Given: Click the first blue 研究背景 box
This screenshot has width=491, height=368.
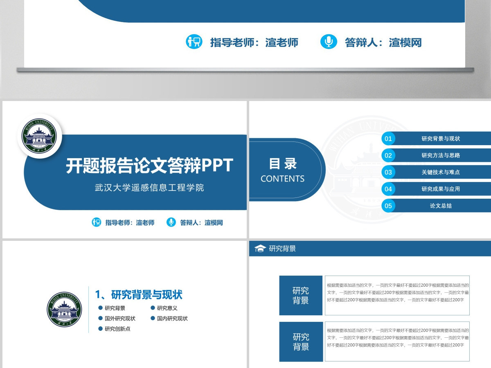Looking at the screenshot, I should tap(301, 296).
